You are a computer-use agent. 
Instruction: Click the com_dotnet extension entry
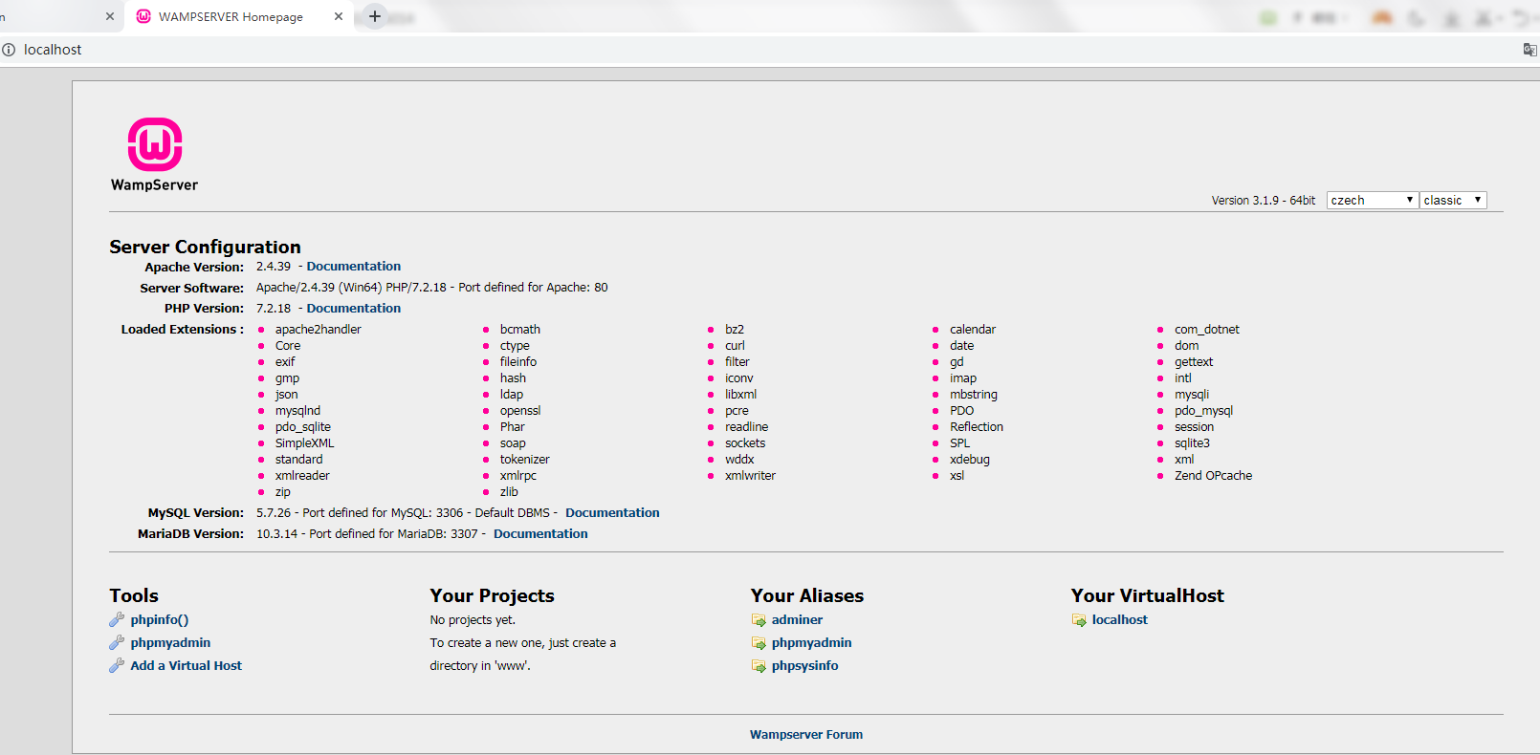(1207, 330)
